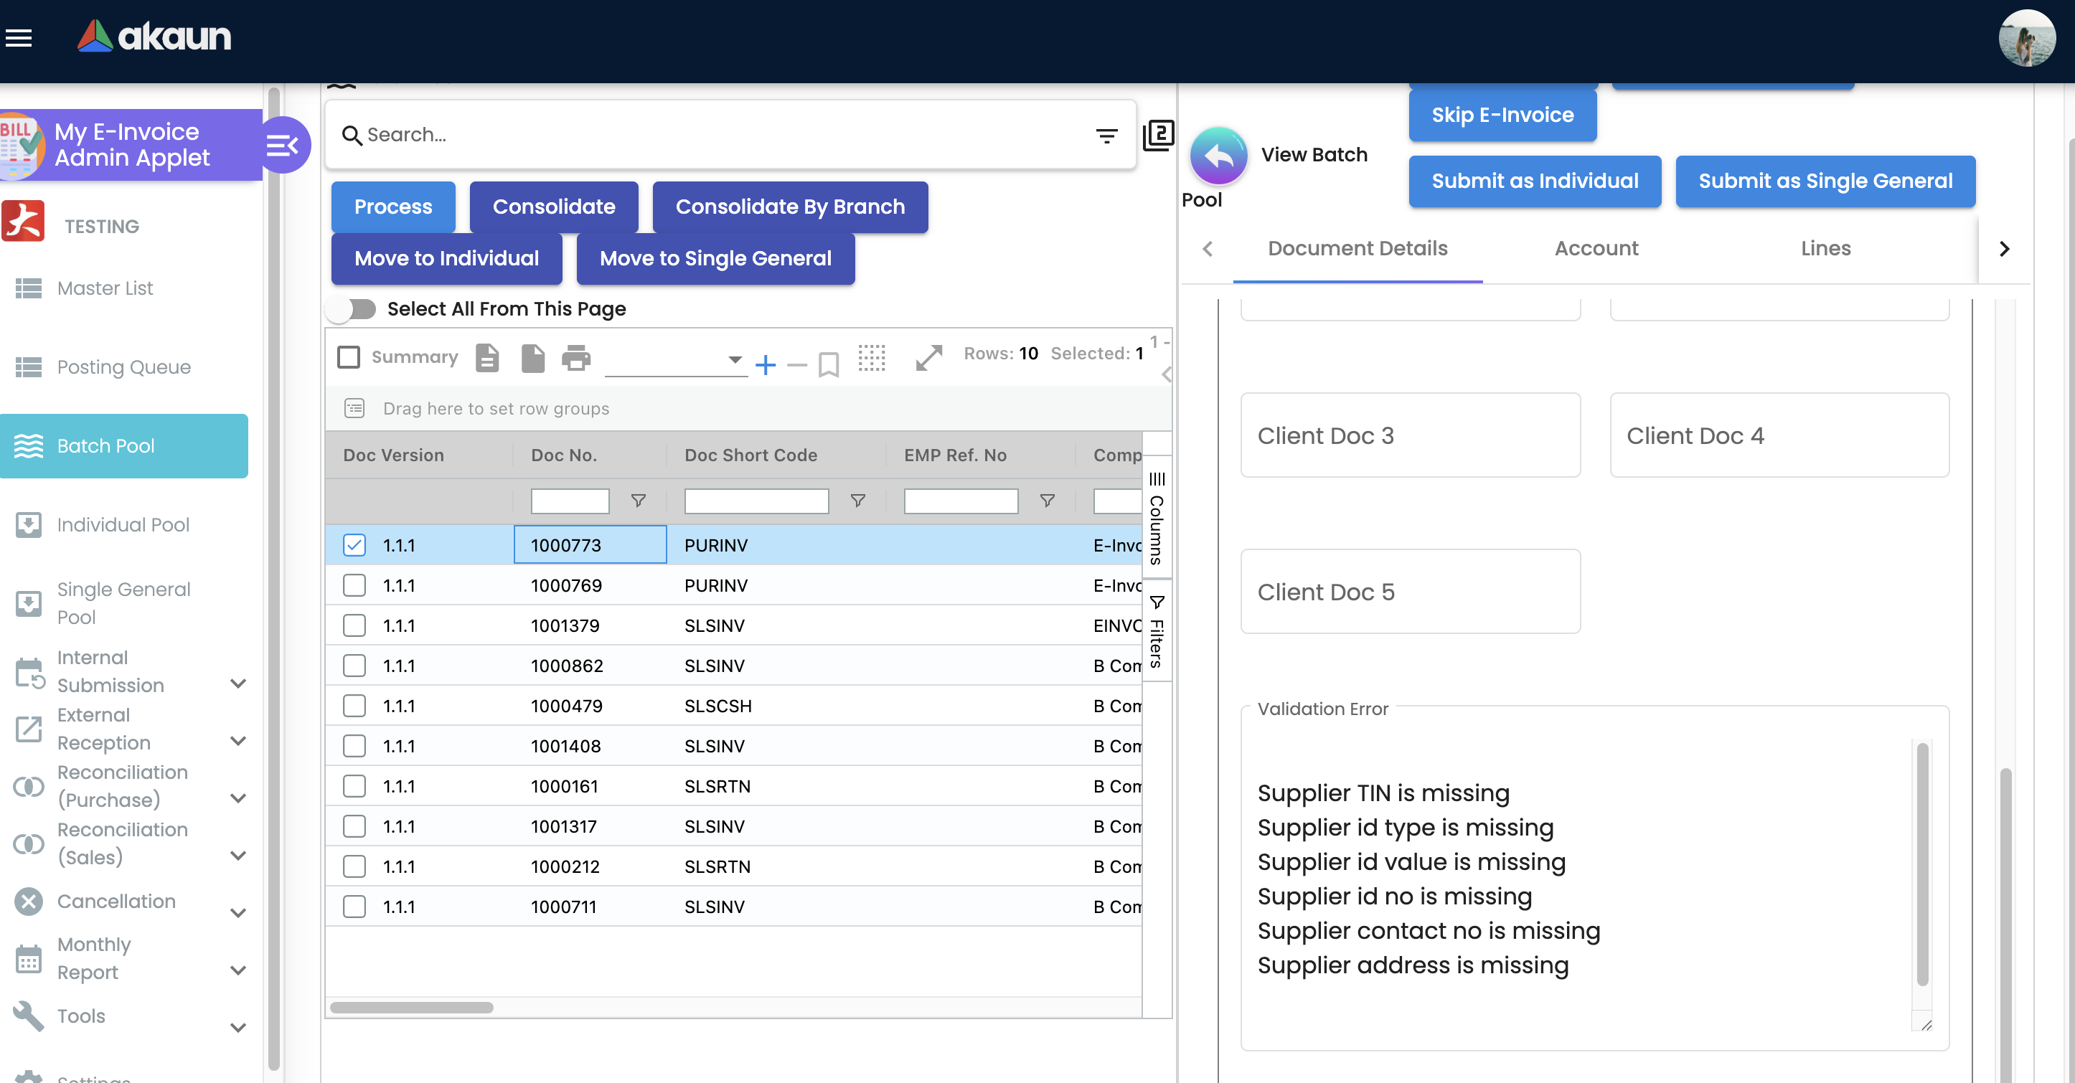This screenshot has height=1083, width=2075.
Task: Check row with Doc No. 1000479
Action: (x=354, y=706)
